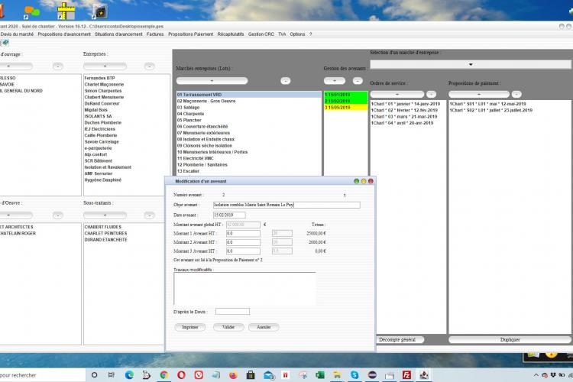573x382 pixels.
Task: Add a Proposition de paiement with the plus button
Action: click(x=479, y=94)
